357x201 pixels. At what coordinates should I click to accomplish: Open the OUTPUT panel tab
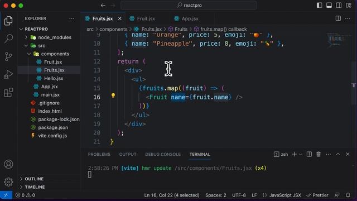pyautogui.click(x=128, y=154)
